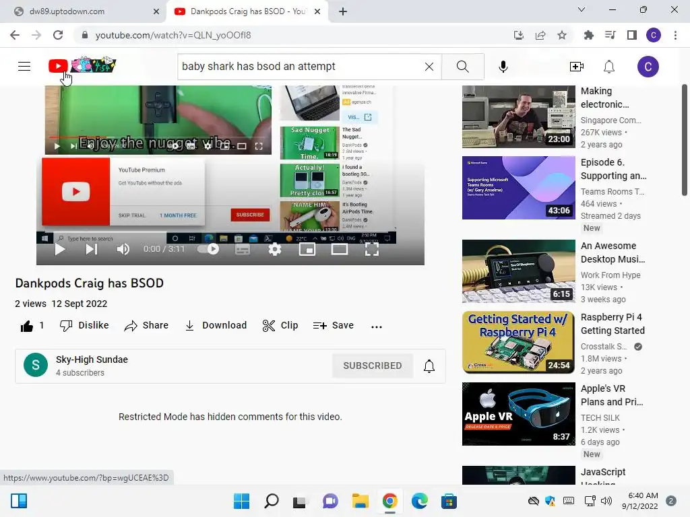Select the Dankpods Craig has BSOD tab
This screenshot has width=690, height=517.
click(x=248, y=11)
